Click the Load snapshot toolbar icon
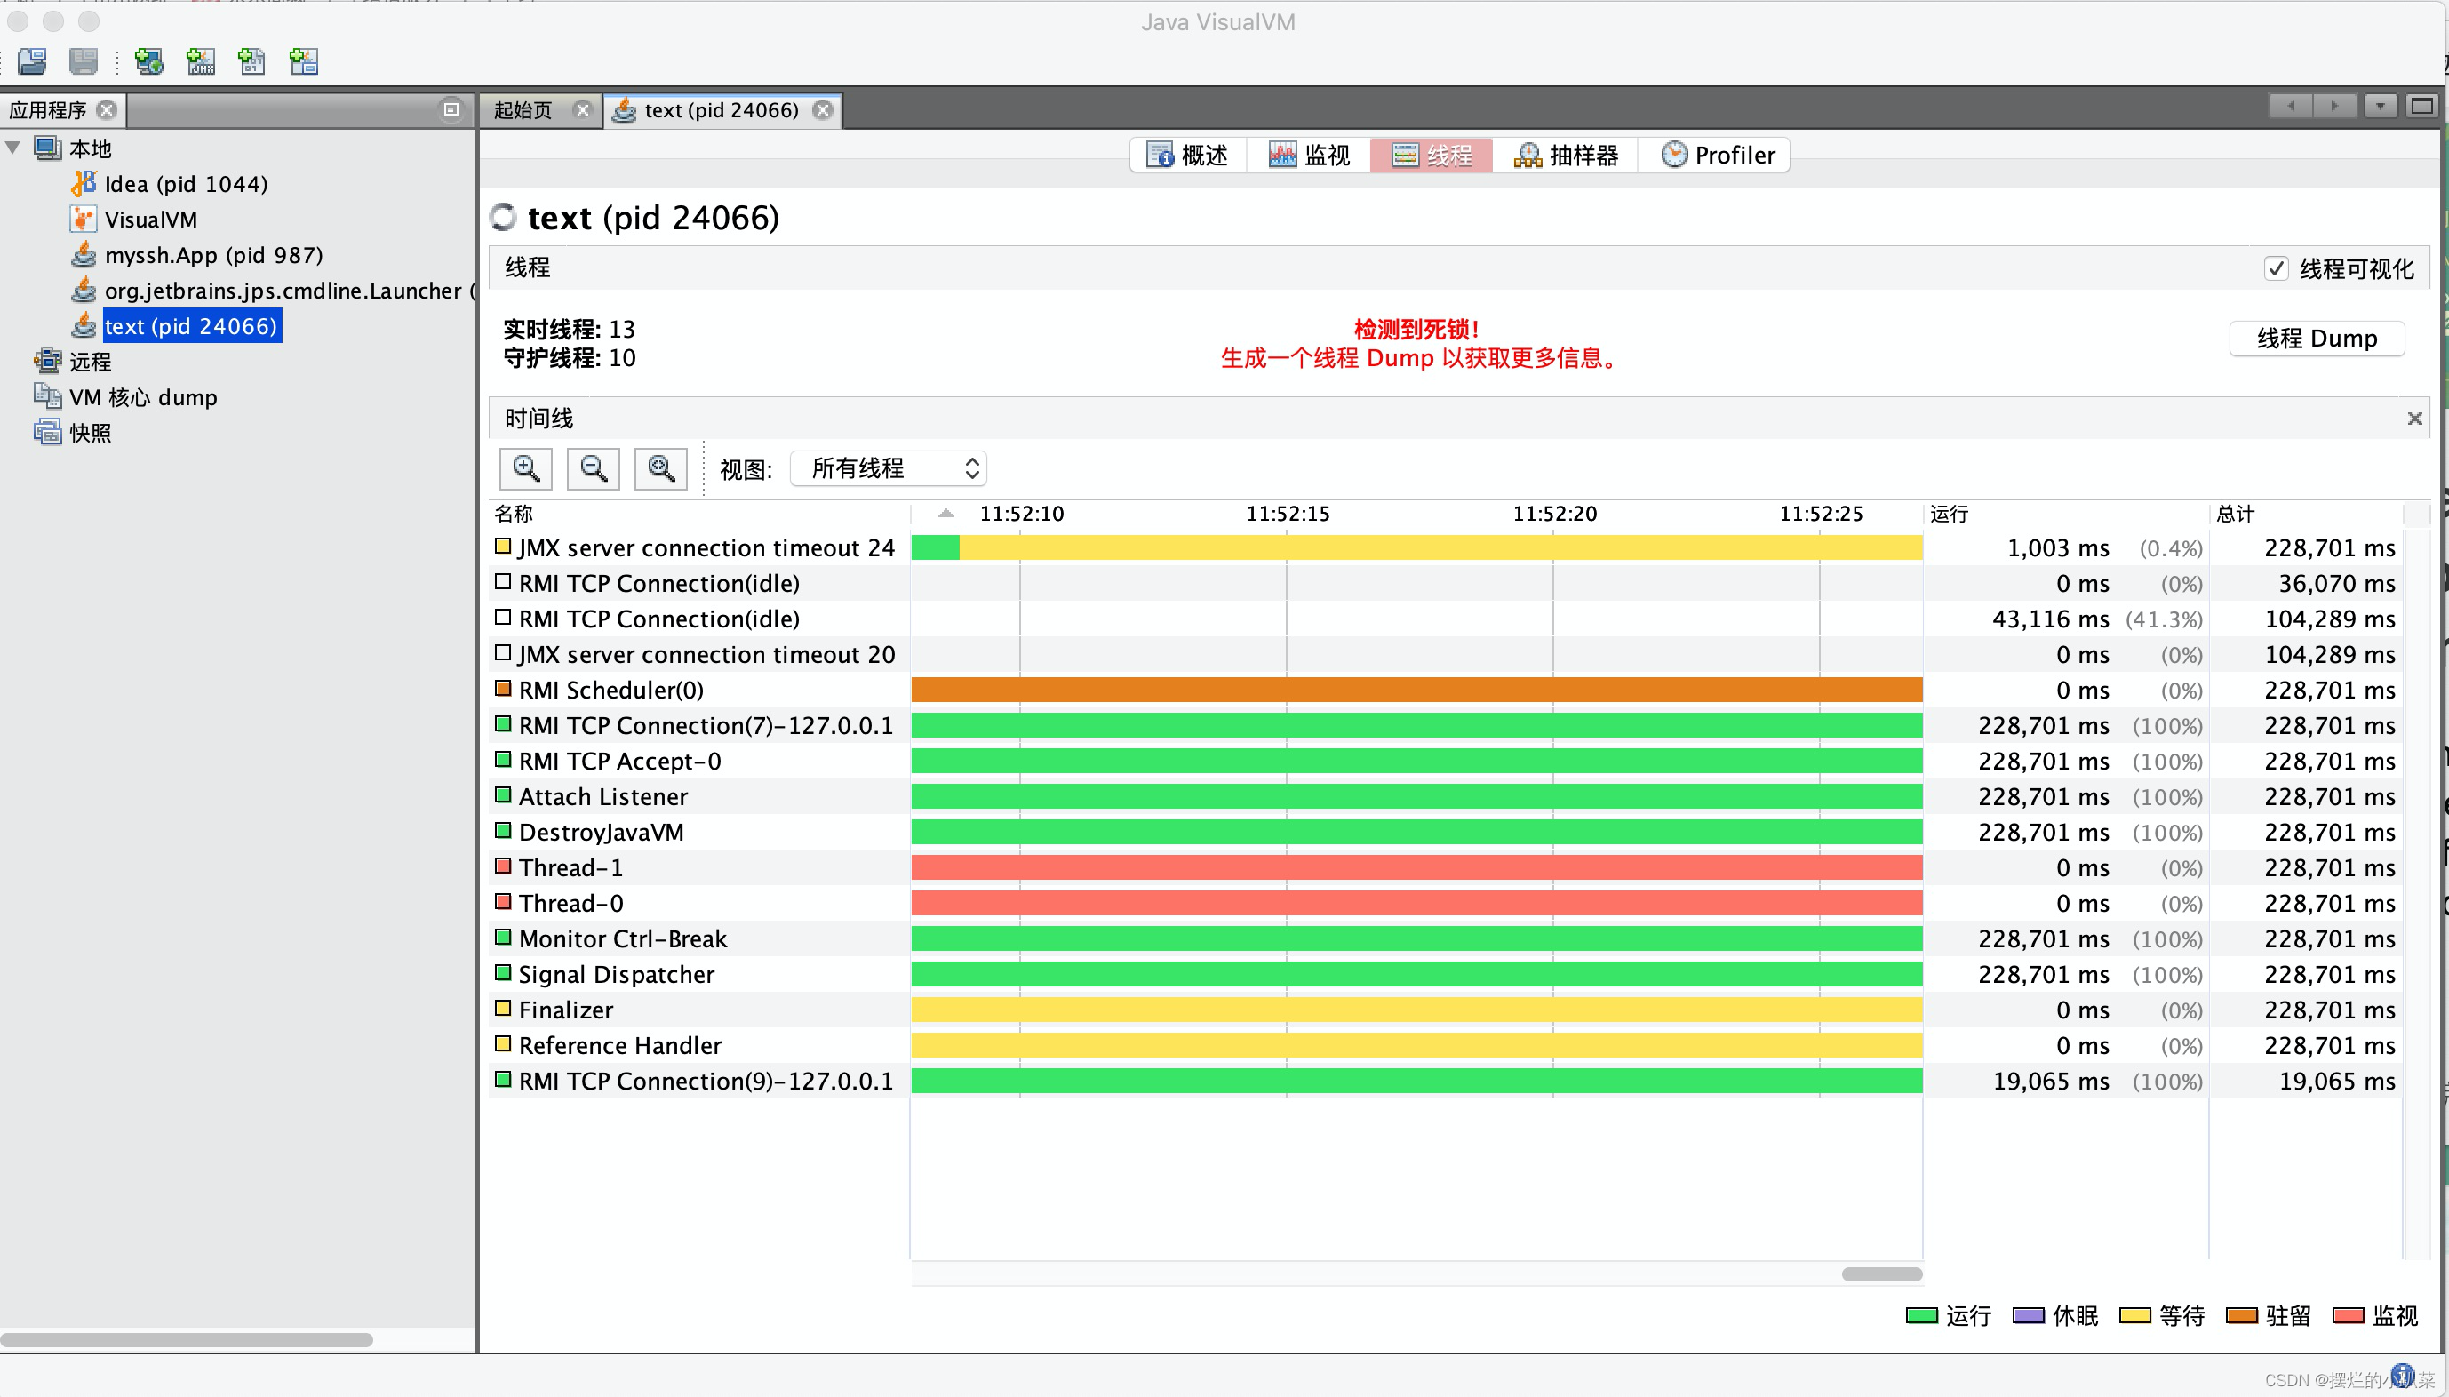Screen dimensions: 2449x1397 [x=33, y=61]
